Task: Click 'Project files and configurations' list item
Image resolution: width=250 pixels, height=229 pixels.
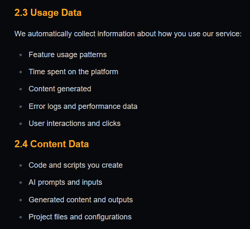Action: (x=80, y=217)
